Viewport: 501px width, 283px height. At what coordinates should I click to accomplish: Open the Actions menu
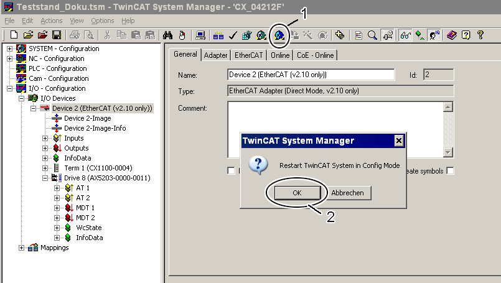52,21
